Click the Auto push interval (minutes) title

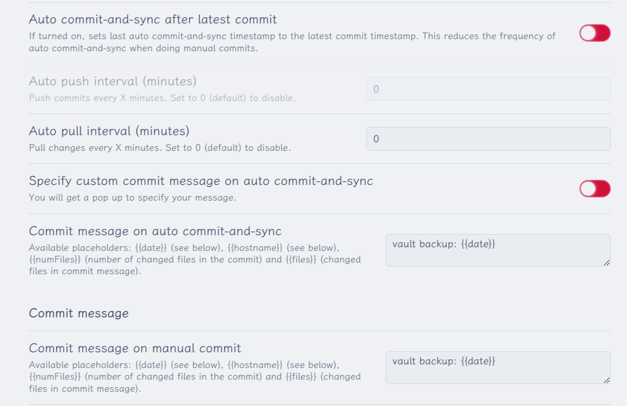coord(113,81)
